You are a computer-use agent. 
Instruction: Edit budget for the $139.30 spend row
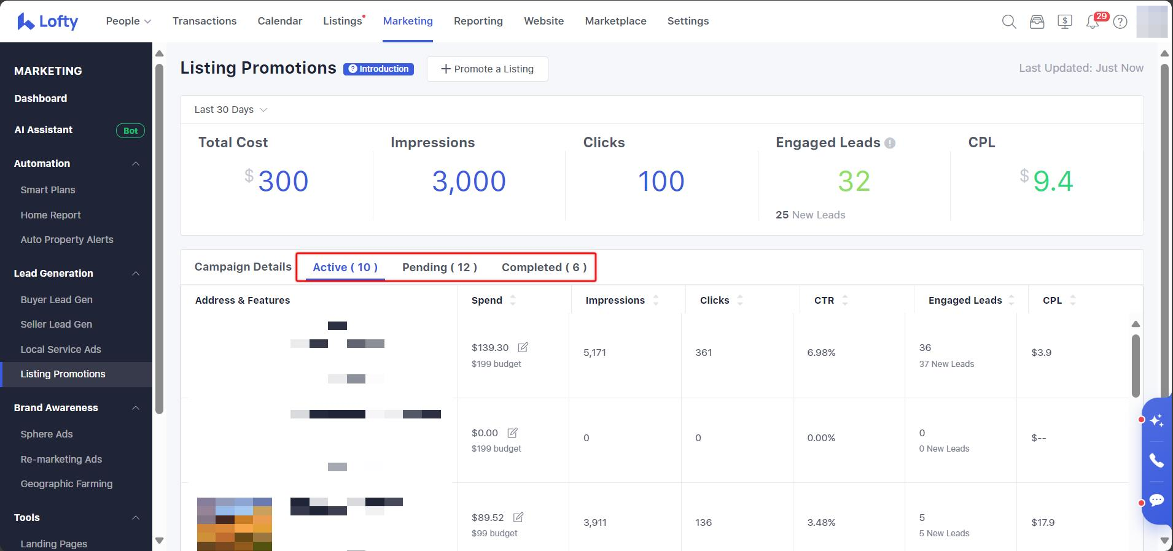pyautogui.click(x=523, y=347)
